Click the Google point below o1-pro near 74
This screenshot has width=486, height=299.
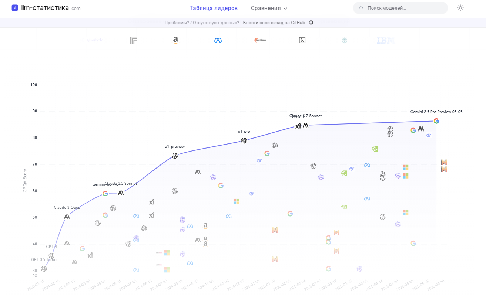click(267, 153)
